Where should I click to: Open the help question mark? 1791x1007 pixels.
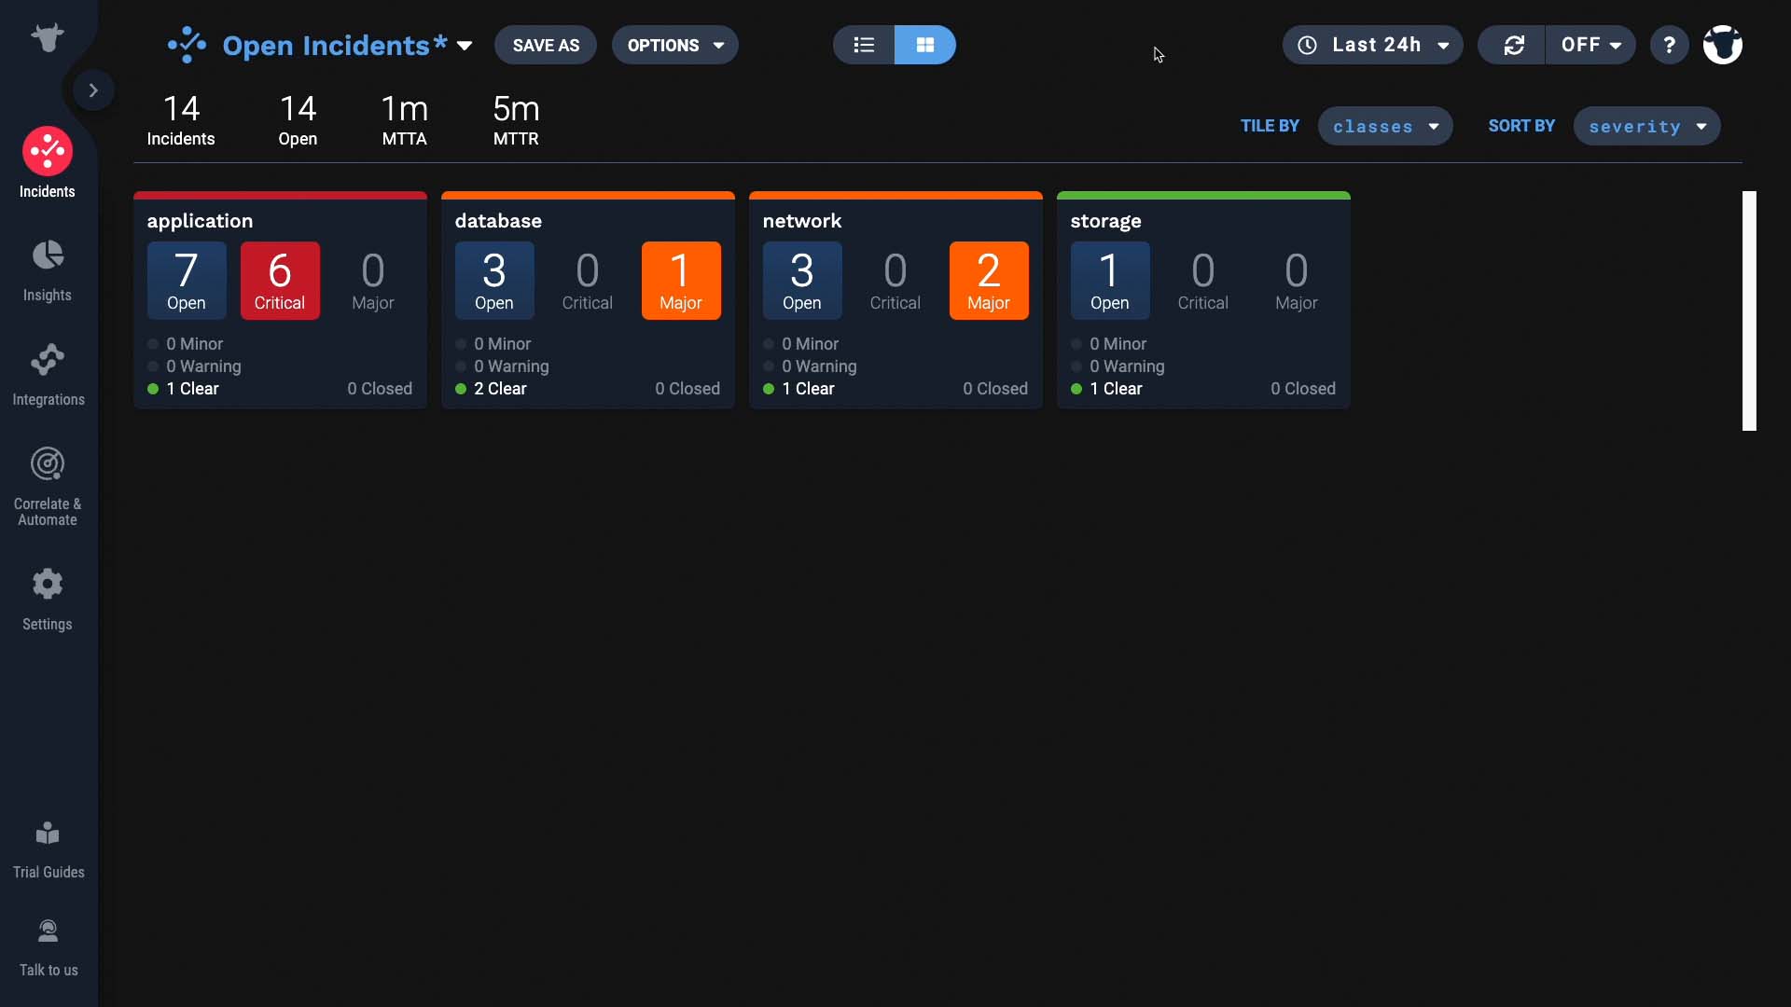coord(1670,45)
